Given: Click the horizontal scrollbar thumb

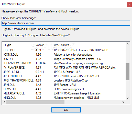Looking at the screenshot, I should pyautogui.click(x=35, y=102).
